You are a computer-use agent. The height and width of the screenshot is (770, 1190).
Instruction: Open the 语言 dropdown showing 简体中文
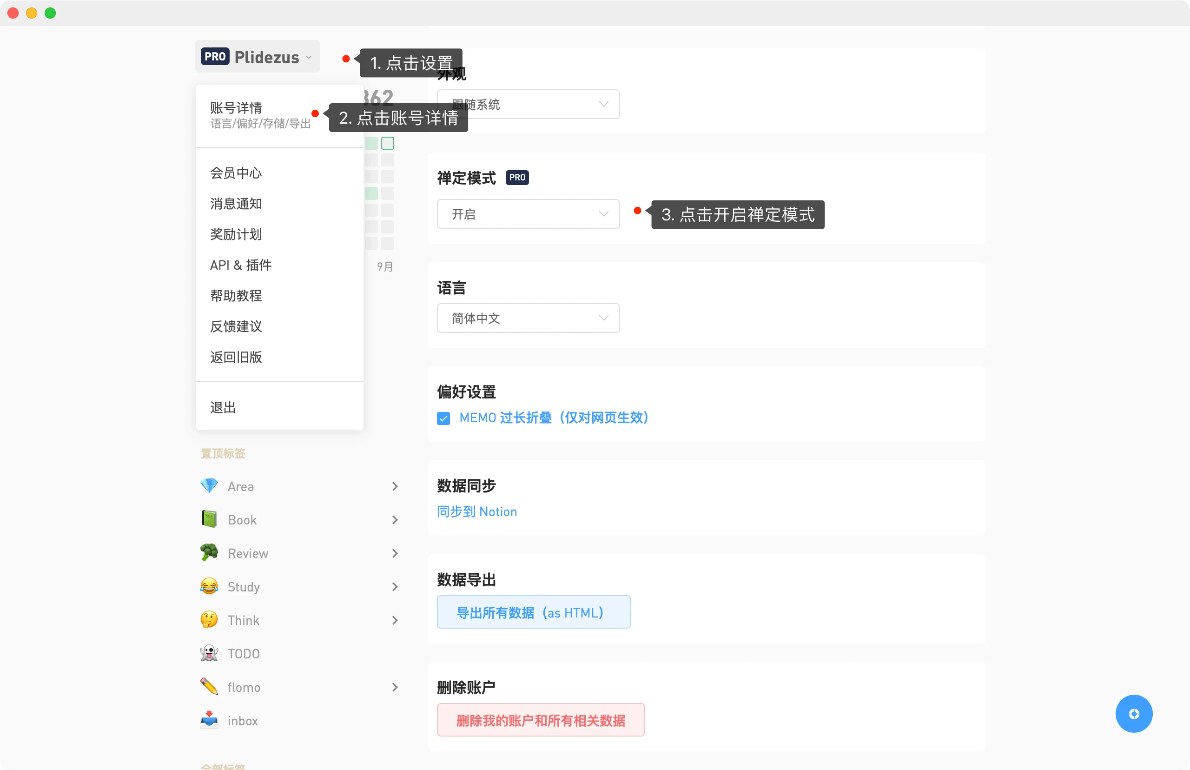pos(528,318)
